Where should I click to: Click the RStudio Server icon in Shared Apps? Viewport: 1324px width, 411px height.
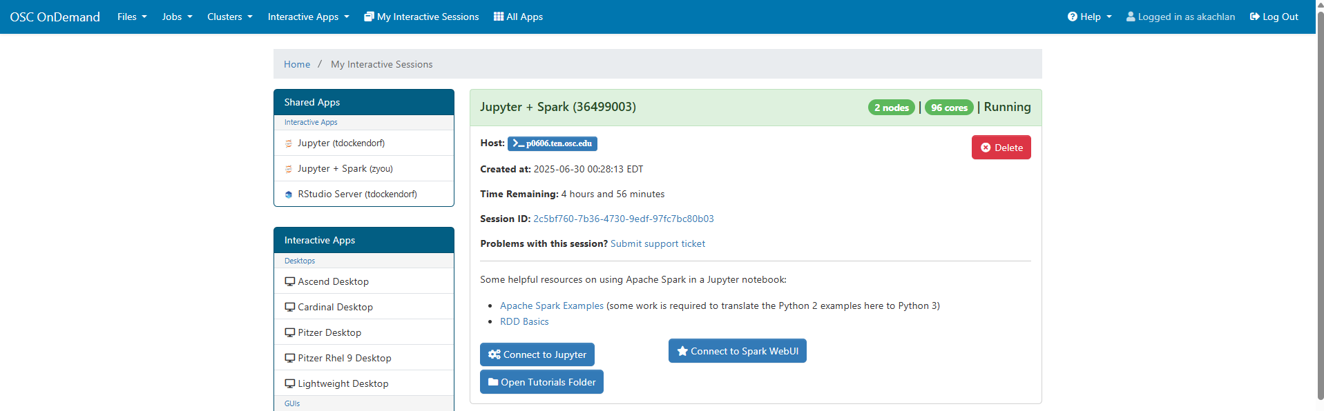[289, 194]
